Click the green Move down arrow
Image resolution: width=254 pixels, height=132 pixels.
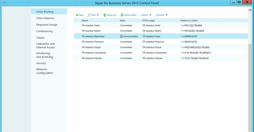(x=122, y=15)
